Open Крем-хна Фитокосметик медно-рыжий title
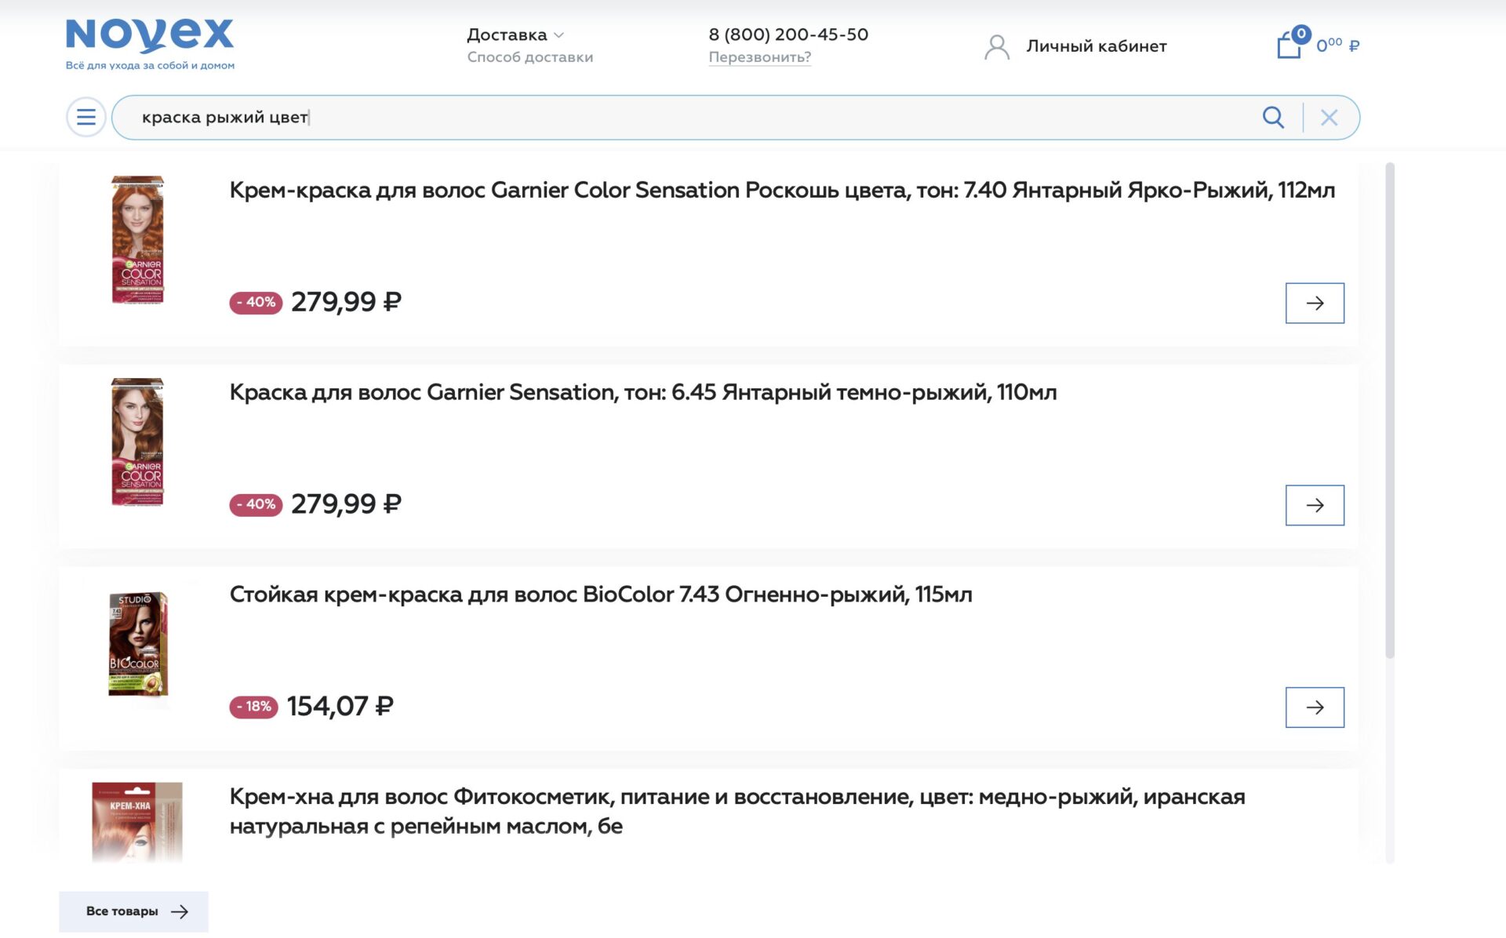The height and width of the screenshot is (938, 1506). tap(737, 811)
